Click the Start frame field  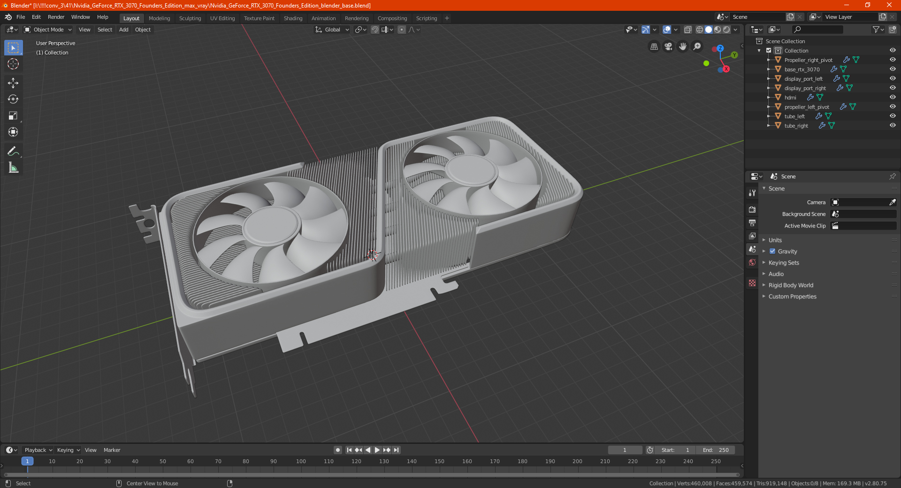click(x=675, y=450)
